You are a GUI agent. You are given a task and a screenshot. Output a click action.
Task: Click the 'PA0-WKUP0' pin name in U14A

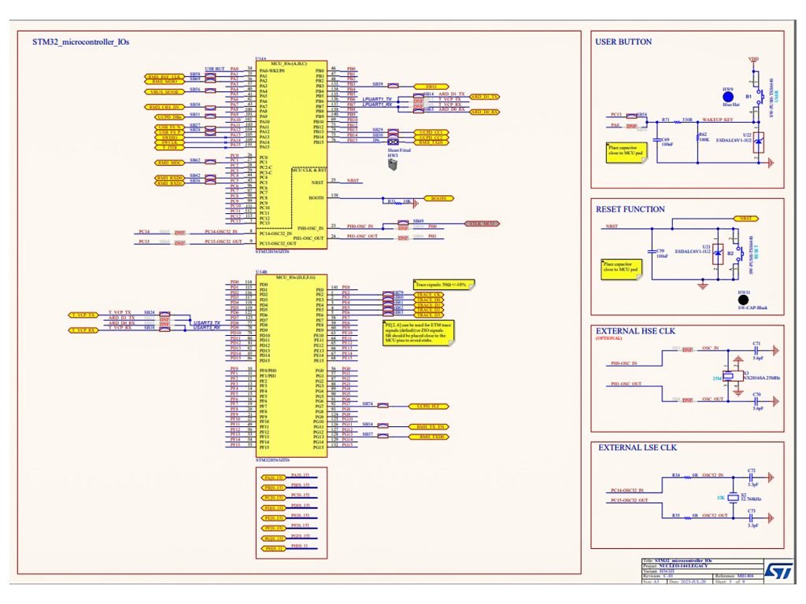coord(271,71)
